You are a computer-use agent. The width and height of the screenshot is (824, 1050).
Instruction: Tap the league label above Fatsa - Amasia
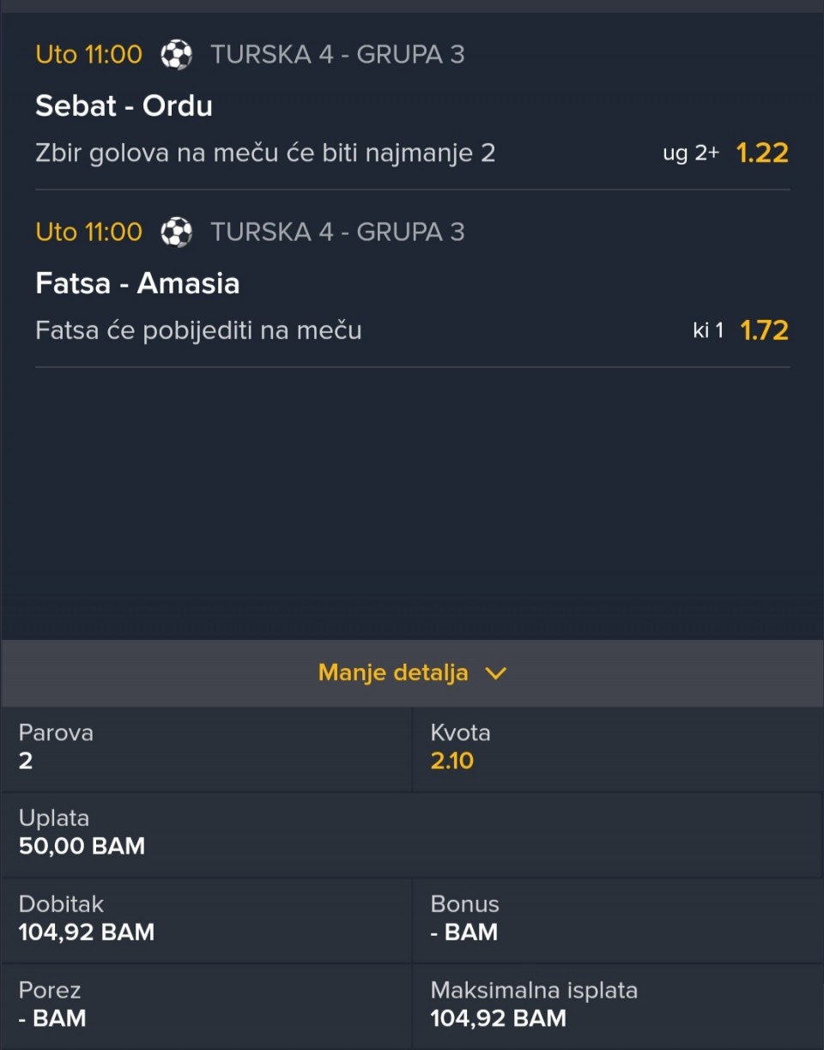337,232
